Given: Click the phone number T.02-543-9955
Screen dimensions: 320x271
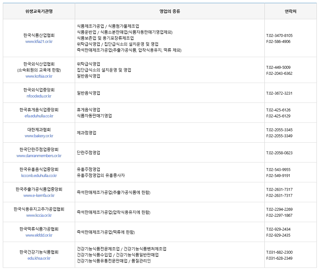Looking at the screenshot, I should (x=278, y=170).
